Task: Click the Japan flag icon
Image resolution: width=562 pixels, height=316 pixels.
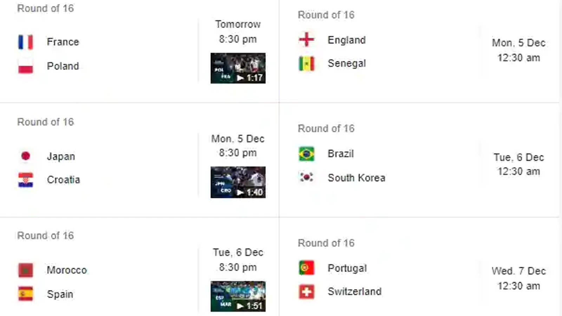Action: (26, 156)
